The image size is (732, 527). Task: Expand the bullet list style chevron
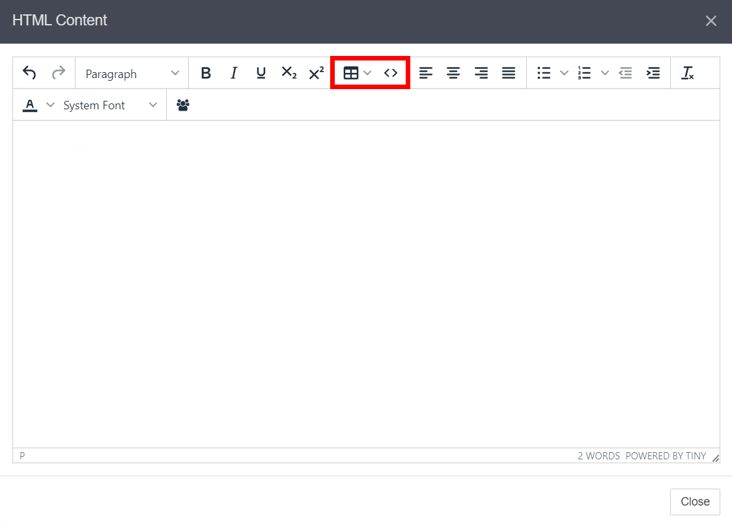pos(564,73)
